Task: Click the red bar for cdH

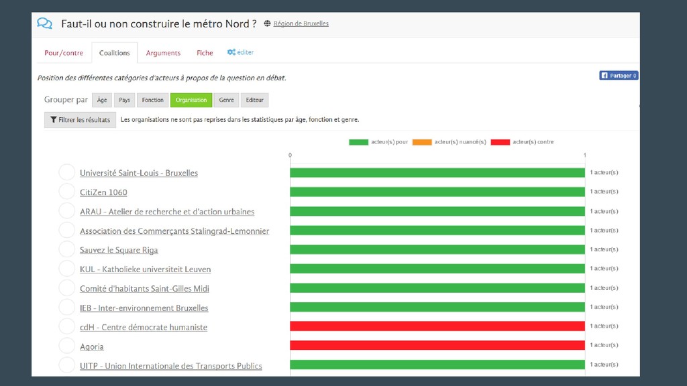Action: 437,326
